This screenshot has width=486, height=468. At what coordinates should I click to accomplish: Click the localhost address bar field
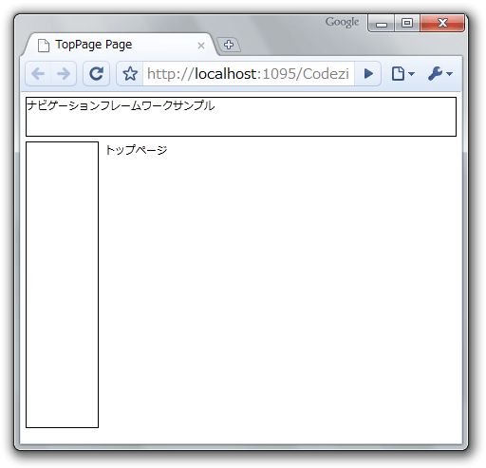[249, 74]
